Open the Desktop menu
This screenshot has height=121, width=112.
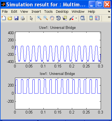[62, 12]
